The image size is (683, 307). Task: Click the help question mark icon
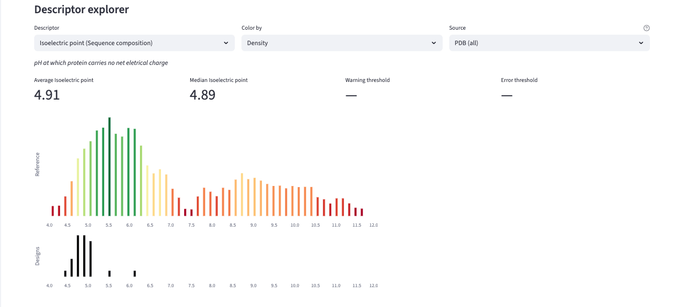[647, 28]
